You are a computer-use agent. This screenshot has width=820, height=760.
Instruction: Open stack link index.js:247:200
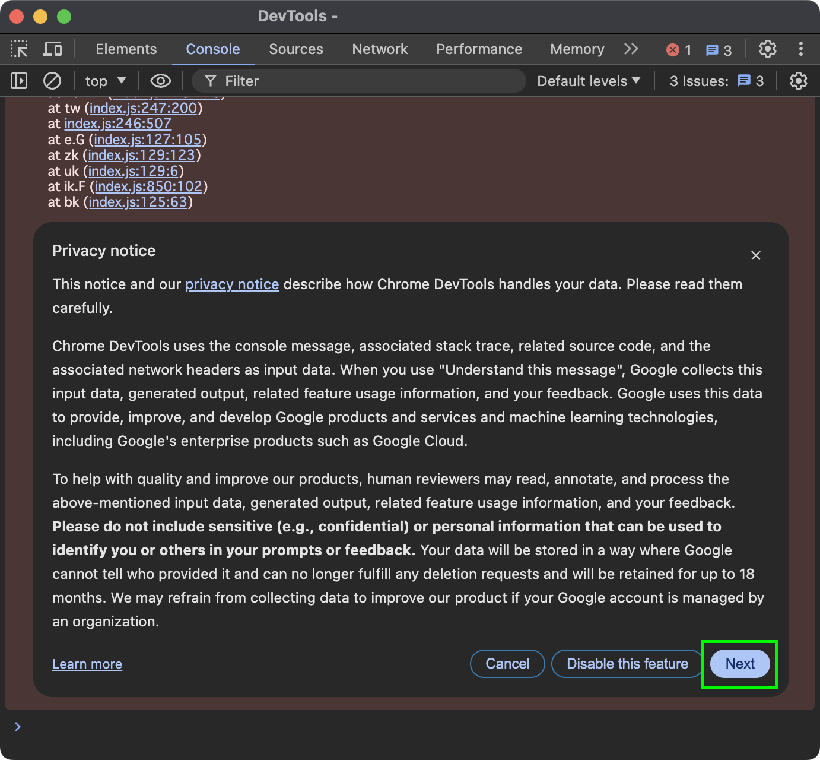point(143,108)
